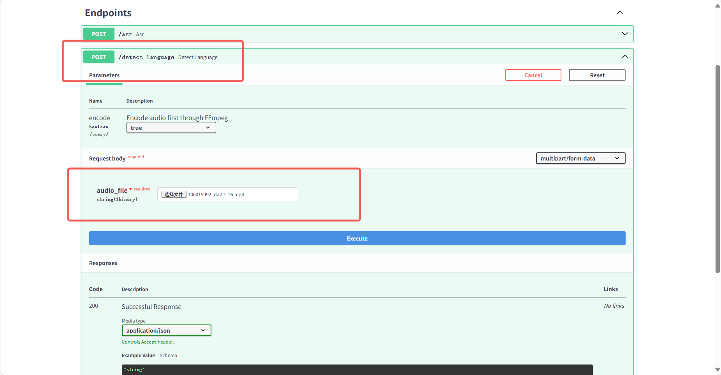Open the encode true/false dropdown
The image size is (721, 375).
pos(171,128)
